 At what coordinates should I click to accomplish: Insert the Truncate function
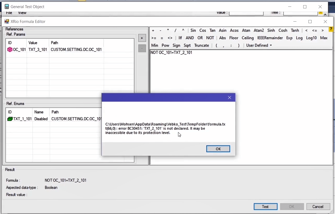point(202,45)
